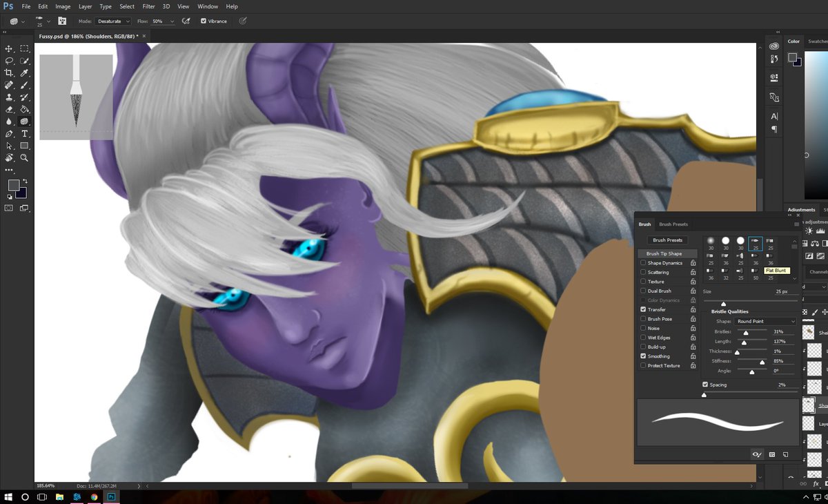Image resolution: width=828 pixels, height=504 pixels.
Task: Open the Bristle Shape dropdown Round Point
Action: [766, 321]
